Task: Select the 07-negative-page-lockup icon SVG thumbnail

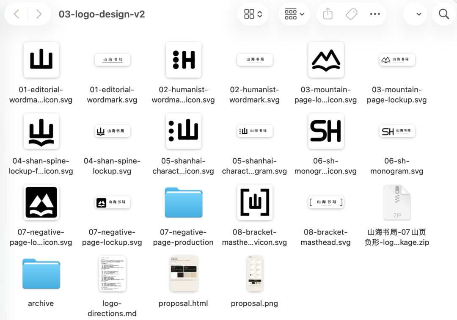Action: (x=41, y=202)
